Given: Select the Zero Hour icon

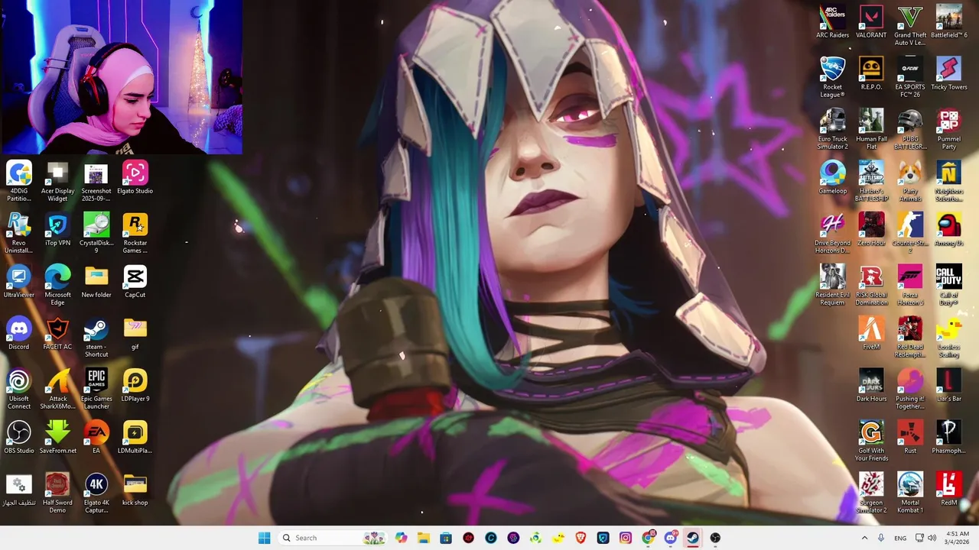Looking at the screenshot, I should [871, 230].
